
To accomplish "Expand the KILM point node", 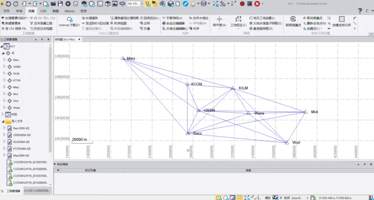I will (x=4, y=73).
